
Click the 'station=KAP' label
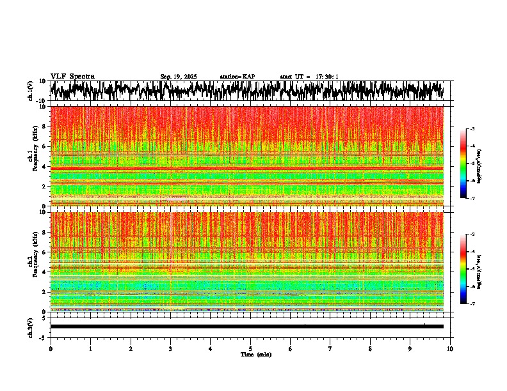click(237, 77)
